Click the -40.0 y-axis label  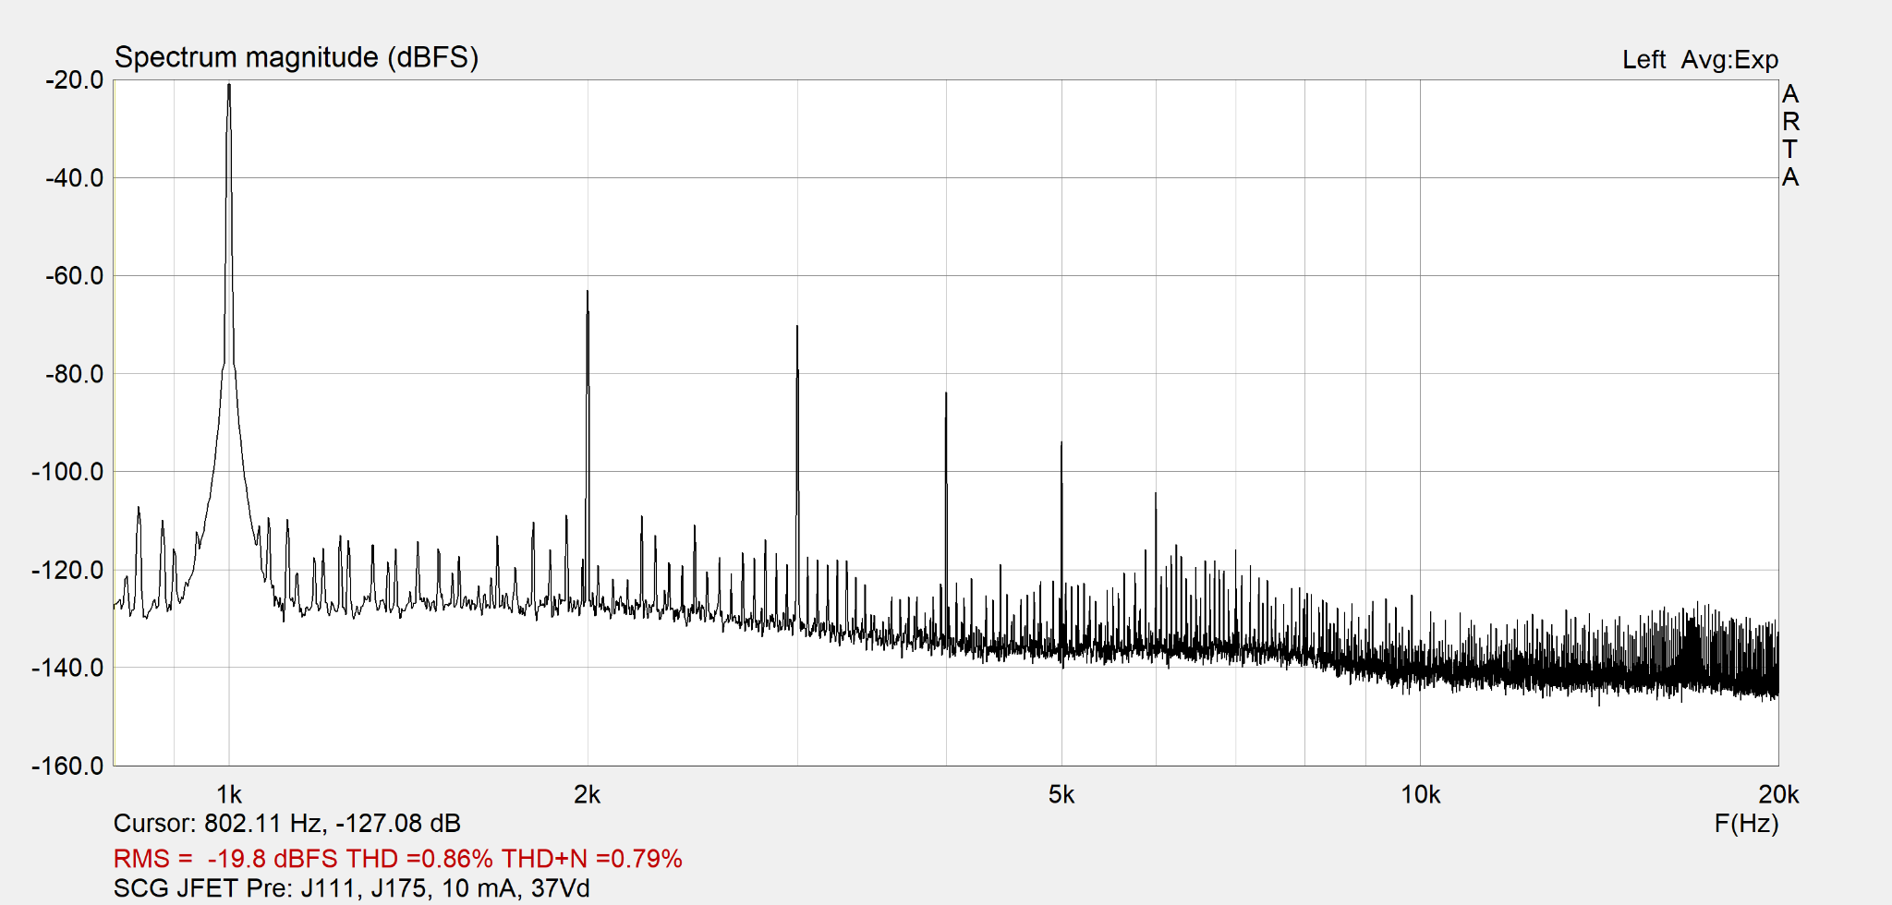coord(75,178)
